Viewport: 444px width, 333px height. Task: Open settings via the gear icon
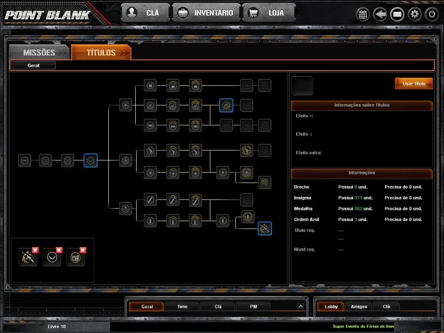point(415,14)
